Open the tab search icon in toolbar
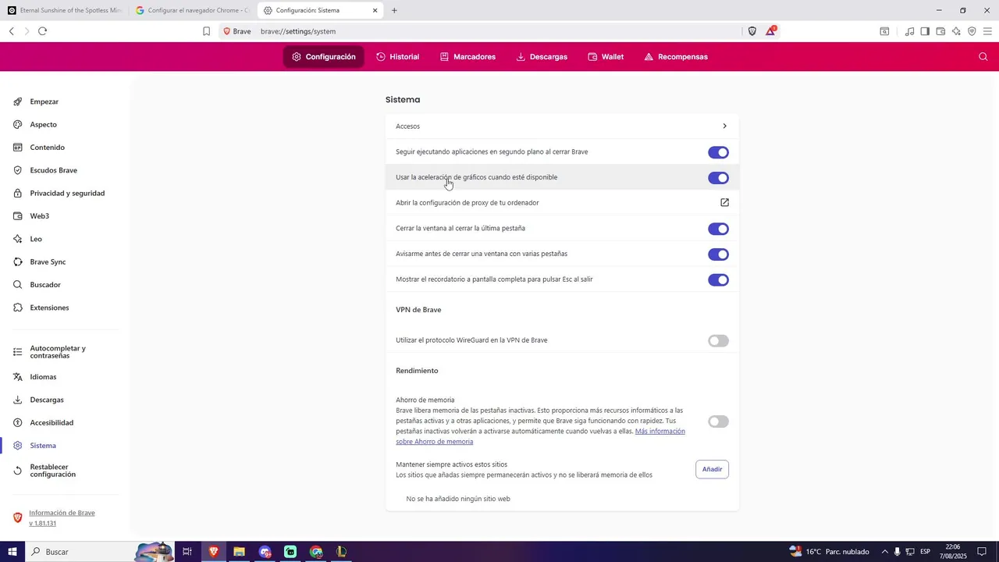 (884, 31)
